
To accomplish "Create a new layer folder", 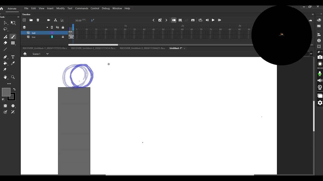I will [31, 20].
